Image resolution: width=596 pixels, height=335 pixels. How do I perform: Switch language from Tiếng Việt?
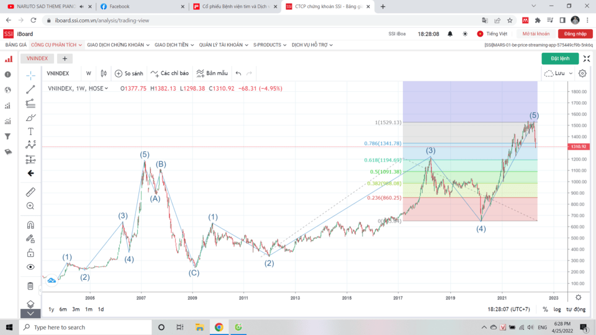(492, 33)
